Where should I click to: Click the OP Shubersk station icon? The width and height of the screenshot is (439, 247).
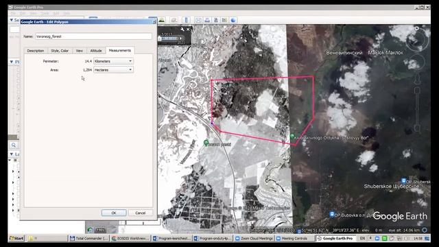click(403, 181)
